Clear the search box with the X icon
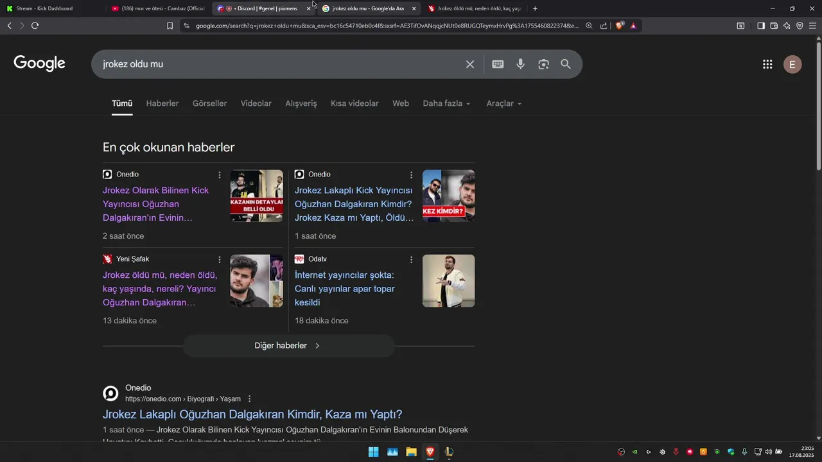The image size is (822, 462). [x=470, y=64]
